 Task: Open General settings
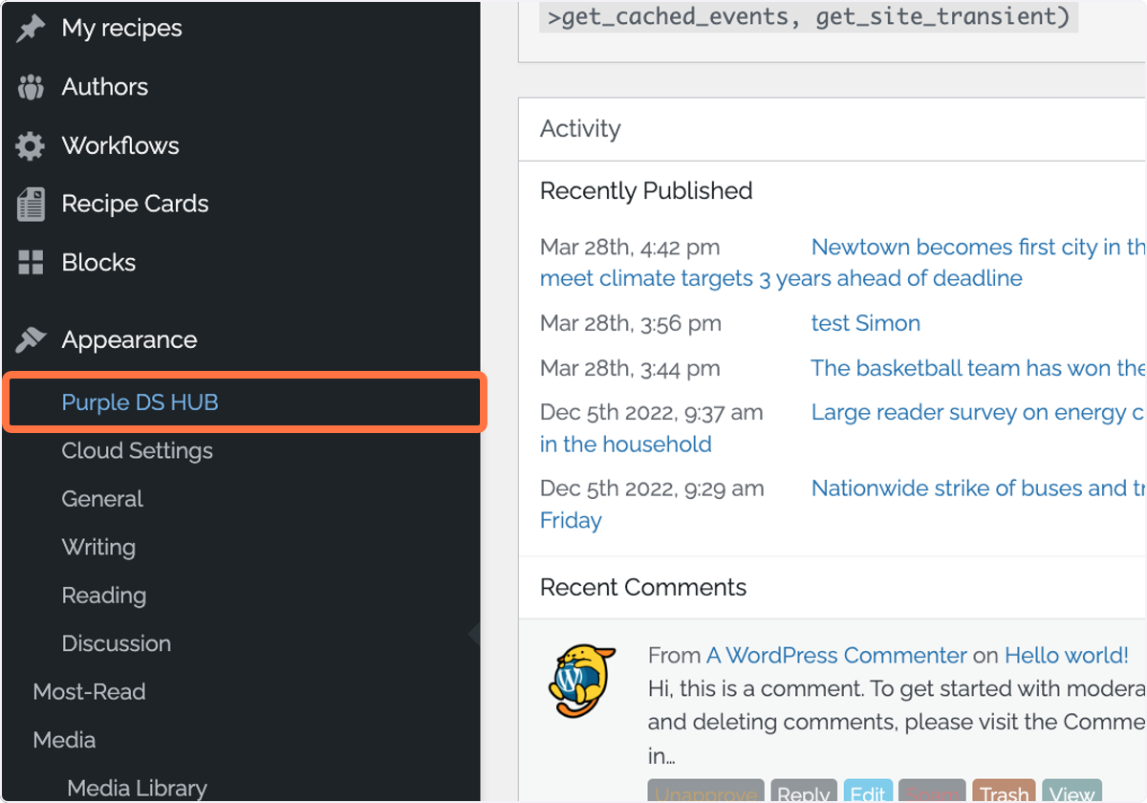tap(102, 499)
